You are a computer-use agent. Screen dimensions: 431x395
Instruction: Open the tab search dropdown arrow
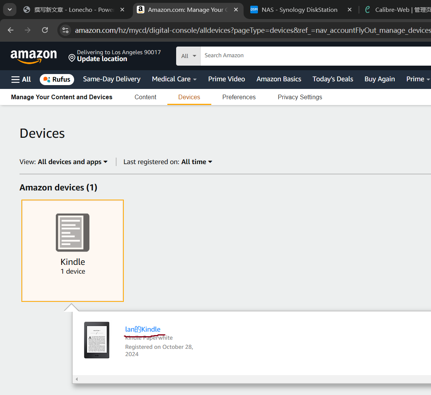pos(10,10)
